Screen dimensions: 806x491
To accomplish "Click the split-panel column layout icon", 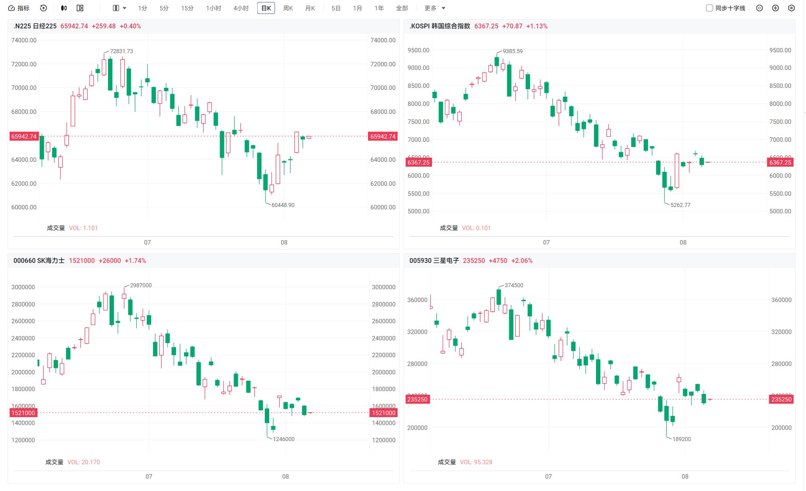I will click(x=116, y=8).
